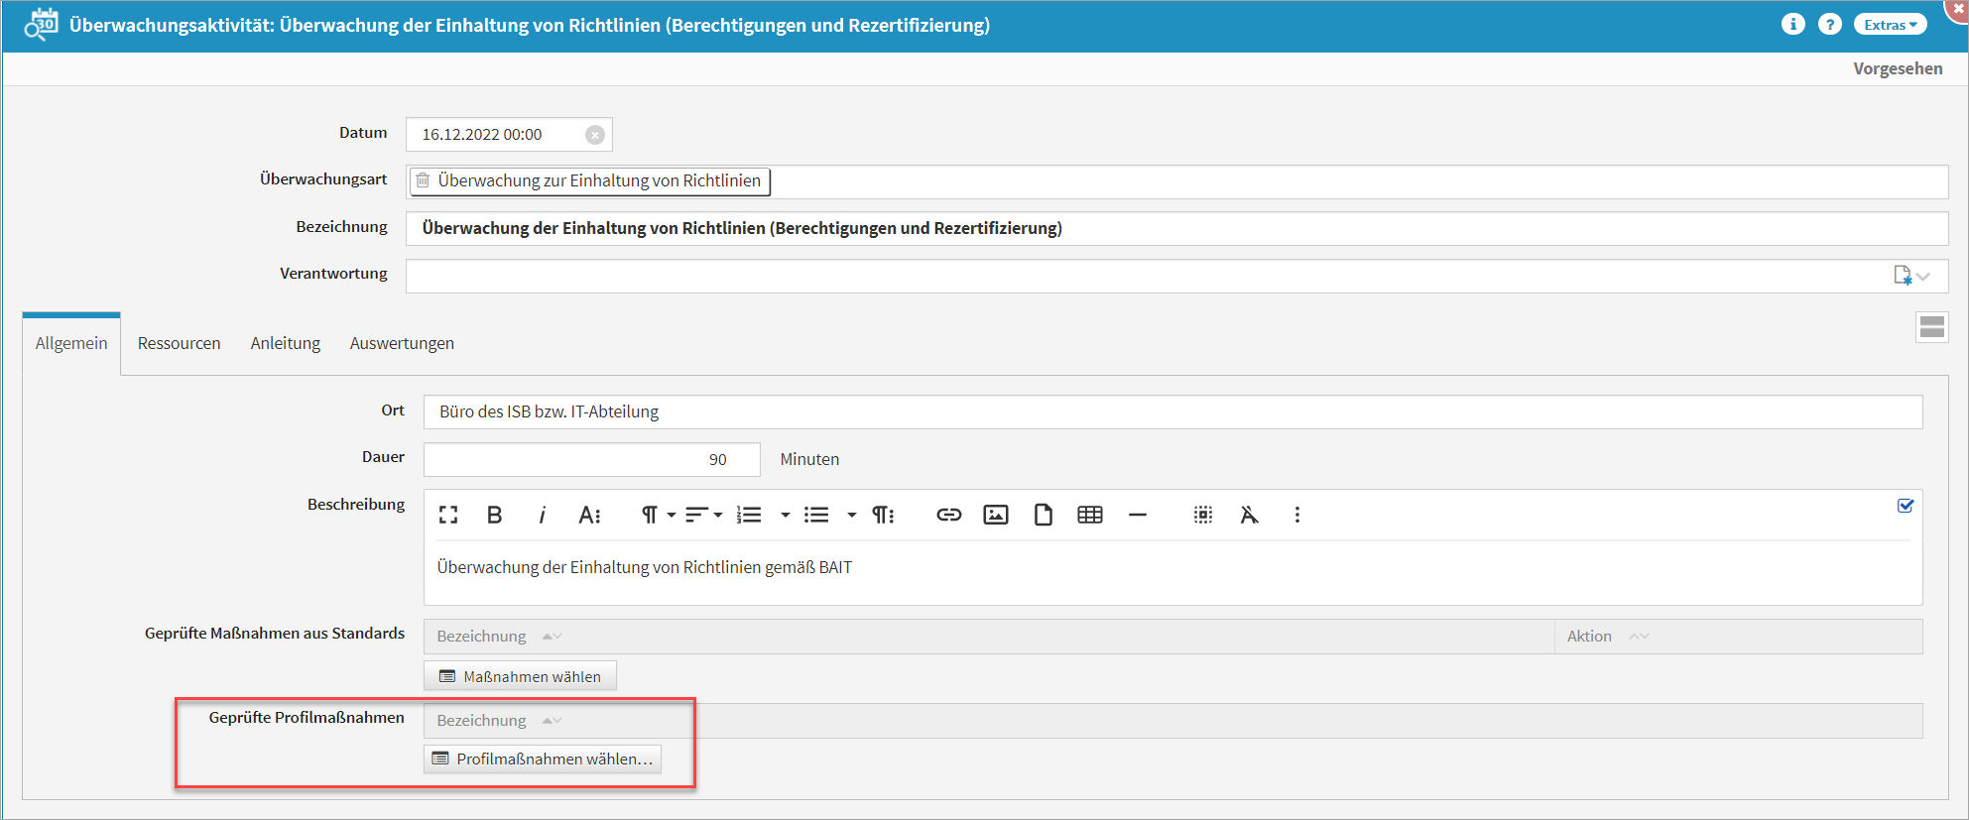The width and height of the screenshot is (1969, 820).
Task: Clear text formatting in the editor
Action: (x=1249, y=515)
